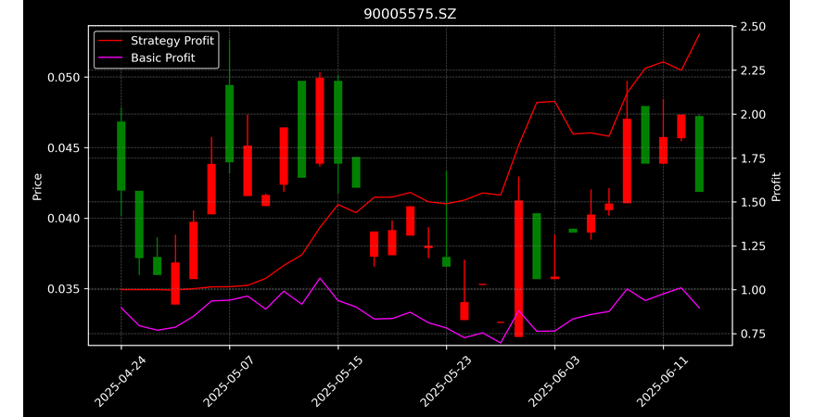Click the 2.25 profit tick label
The image size is (814, 417).
click(x=751, y=70)
